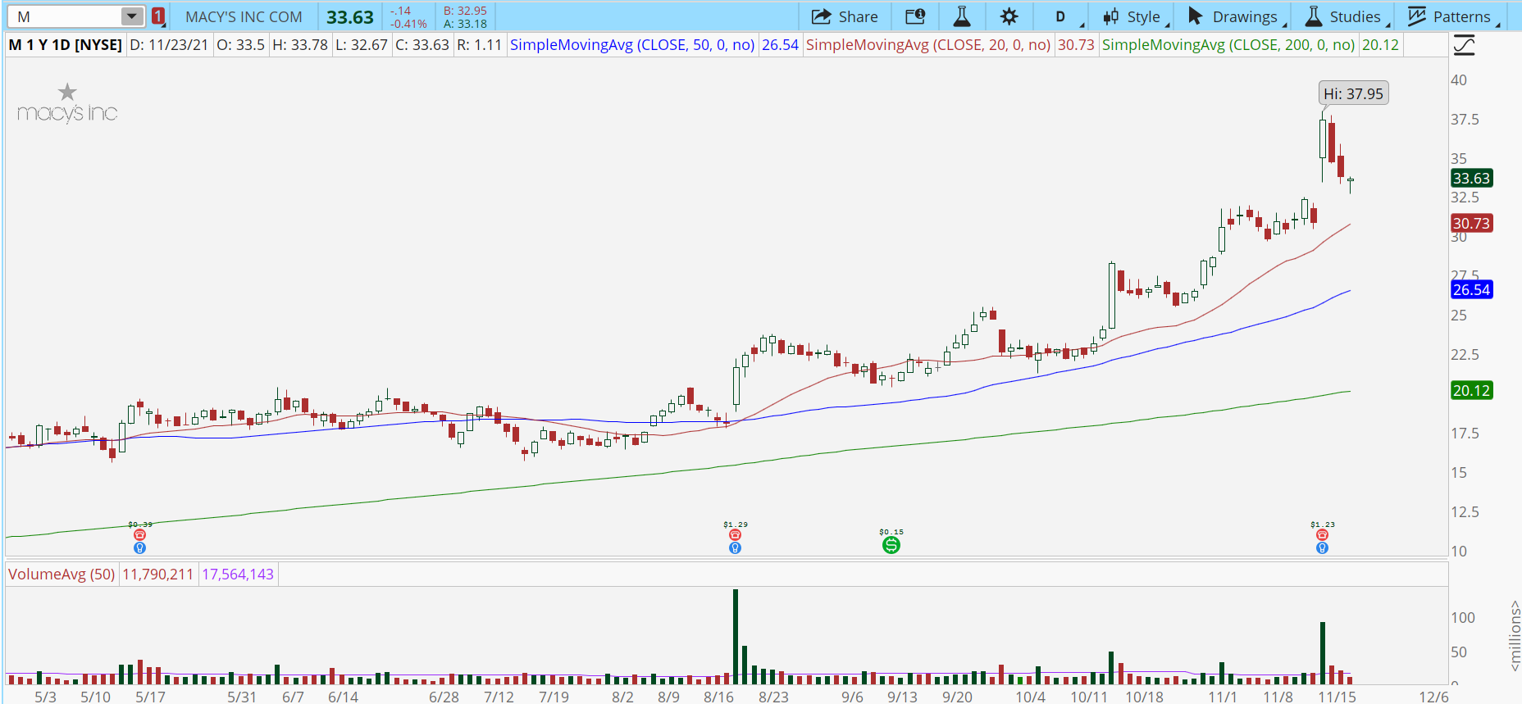Click the earnings phone icon near 5/17

[x=140, y=535]
